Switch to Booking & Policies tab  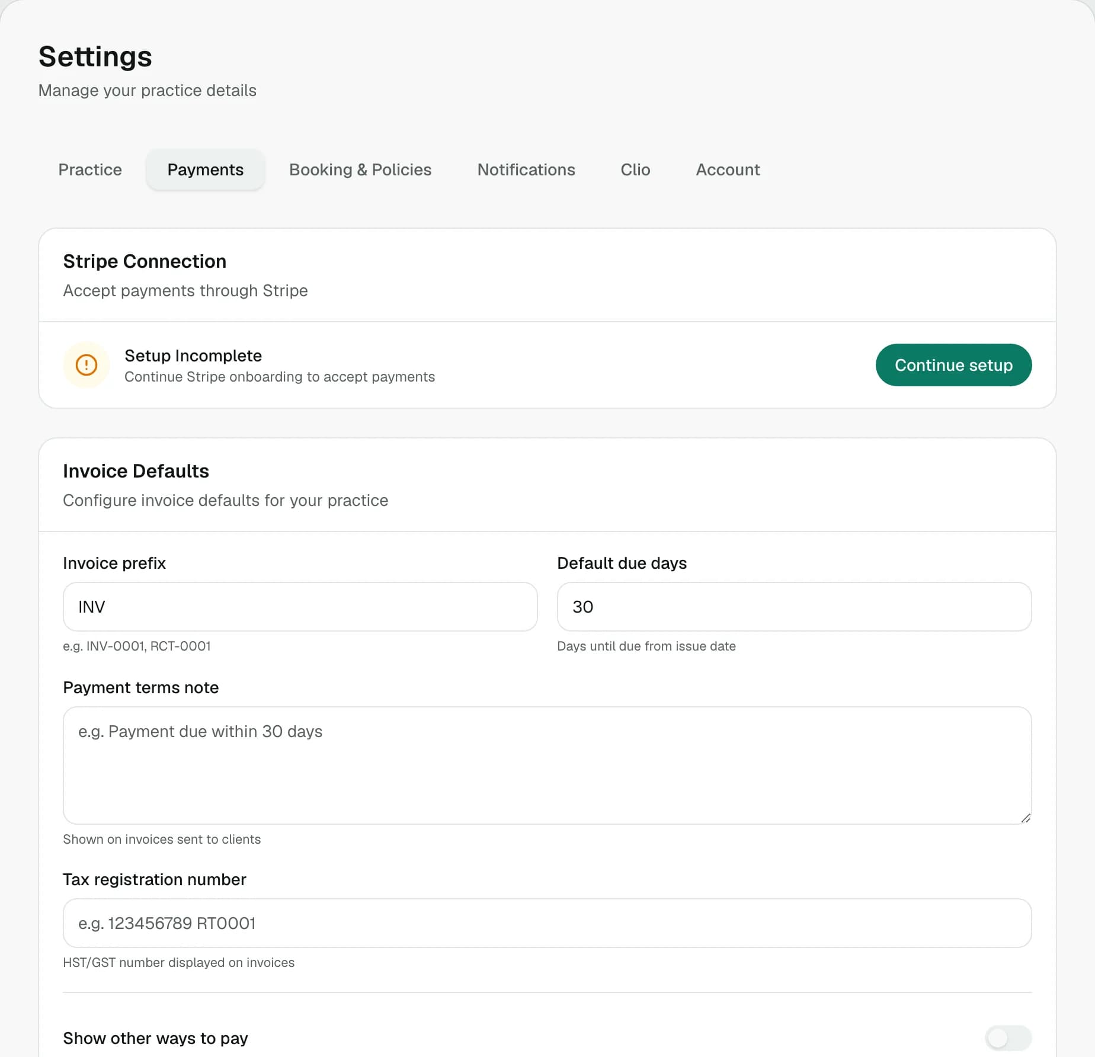click(360, 169)
